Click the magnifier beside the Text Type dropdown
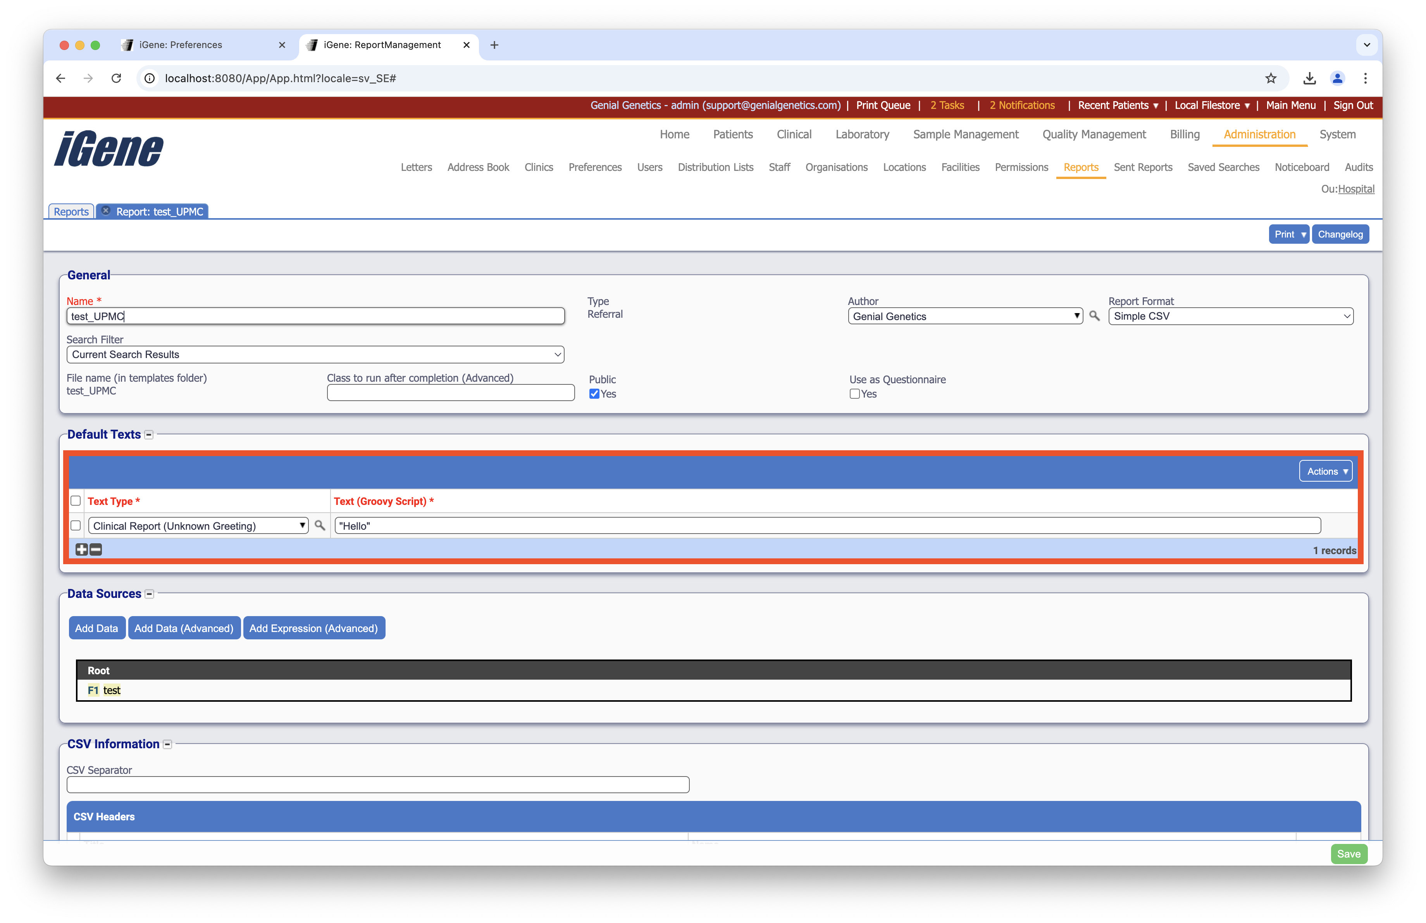The width and height of the screenshot is (1426, 923). pos(320,525)
